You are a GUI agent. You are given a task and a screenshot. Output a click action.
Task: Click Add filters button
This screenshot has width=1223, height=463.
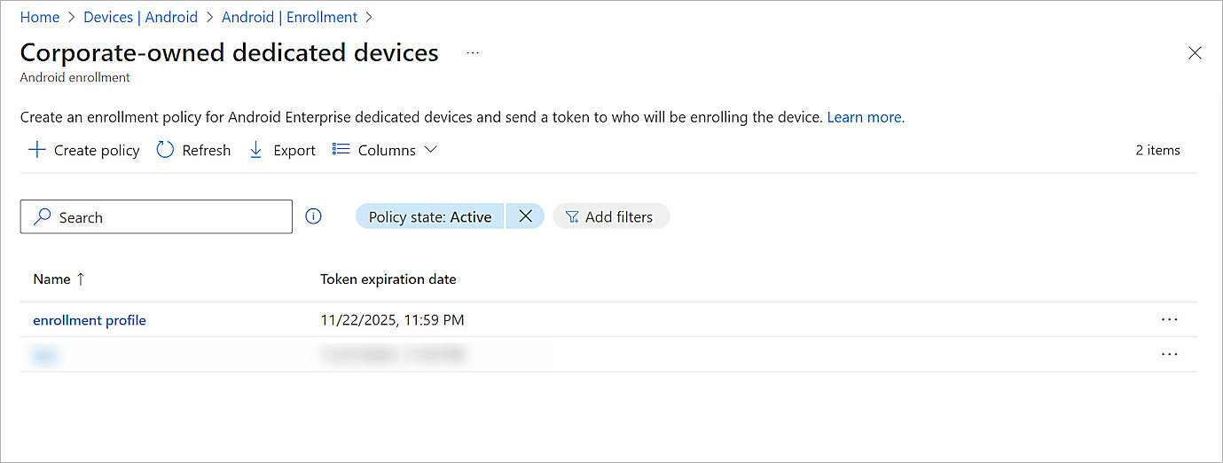[611, 216]
